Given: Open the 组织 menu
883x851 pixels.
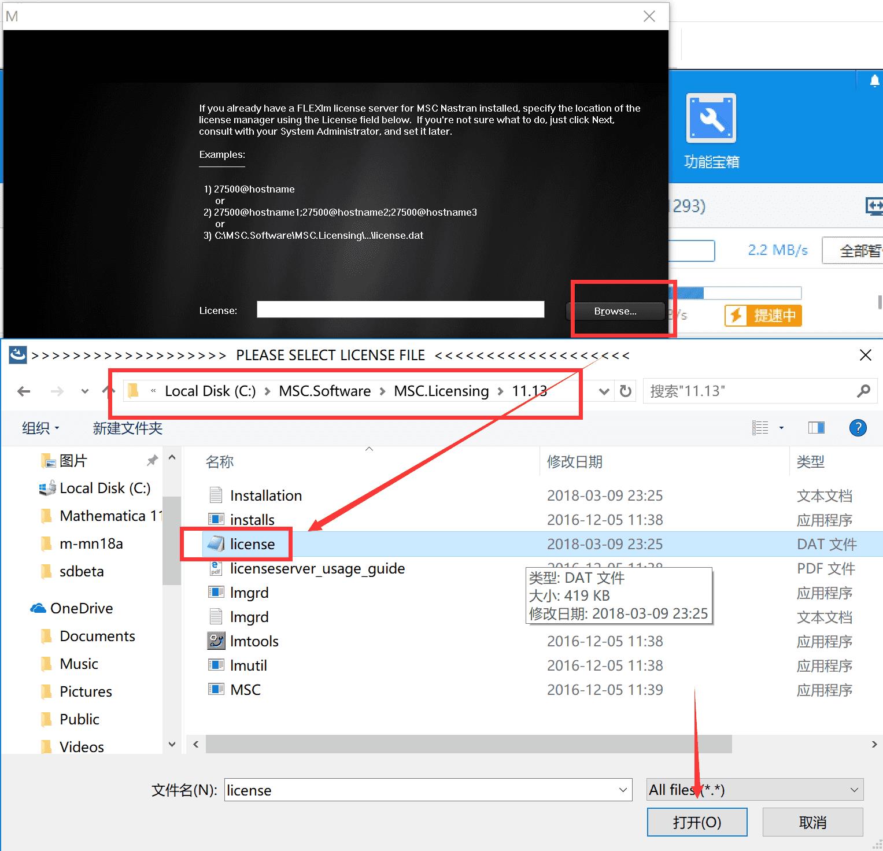Looking at the screenshot, I should [x=40, y=428].
